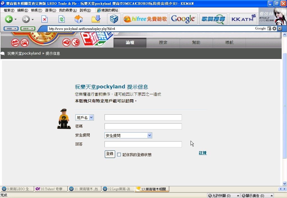Viewport: 287px width, 198px height.
Task: Open the 編輯(E) menu
Action: point(22,10)
